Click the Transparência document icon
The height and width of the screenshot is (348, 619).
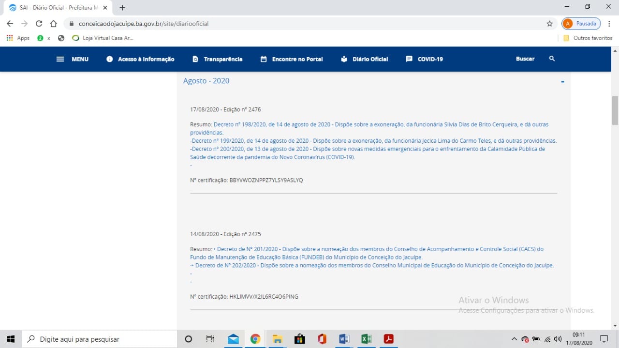(x=195, y=59)
